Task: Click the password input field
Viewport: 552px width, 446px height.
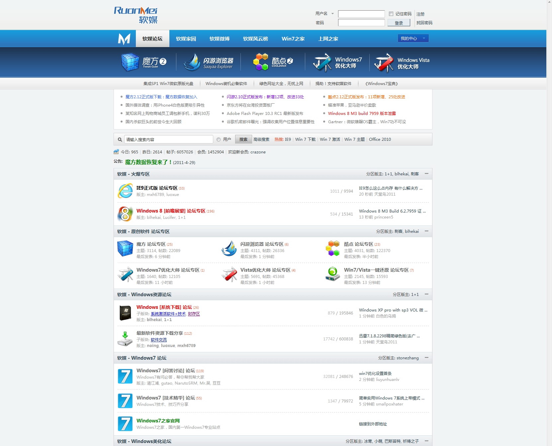Action: click(x=361, y=23)
